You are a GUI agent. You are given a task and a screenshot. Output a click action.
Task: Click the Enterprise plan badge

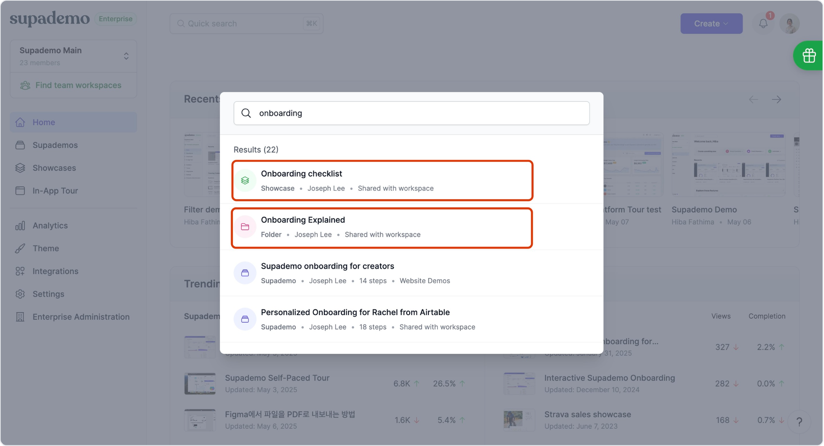(115, 19)
